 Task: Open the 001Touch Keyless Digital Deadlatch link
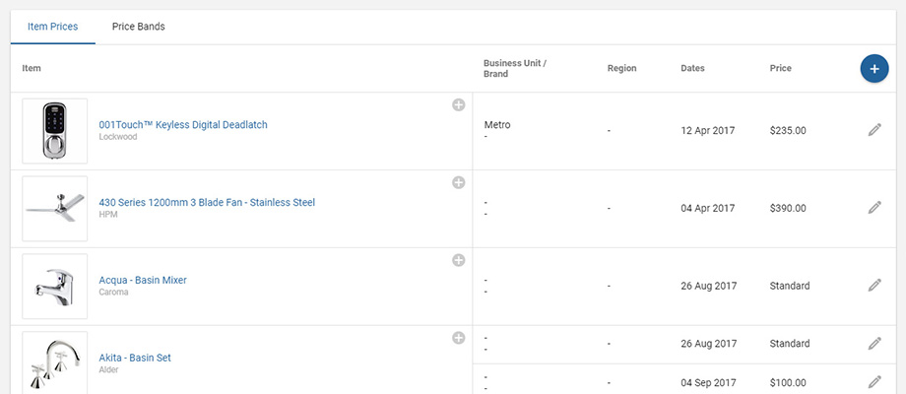pyautogui.click(x=183, y=125)
